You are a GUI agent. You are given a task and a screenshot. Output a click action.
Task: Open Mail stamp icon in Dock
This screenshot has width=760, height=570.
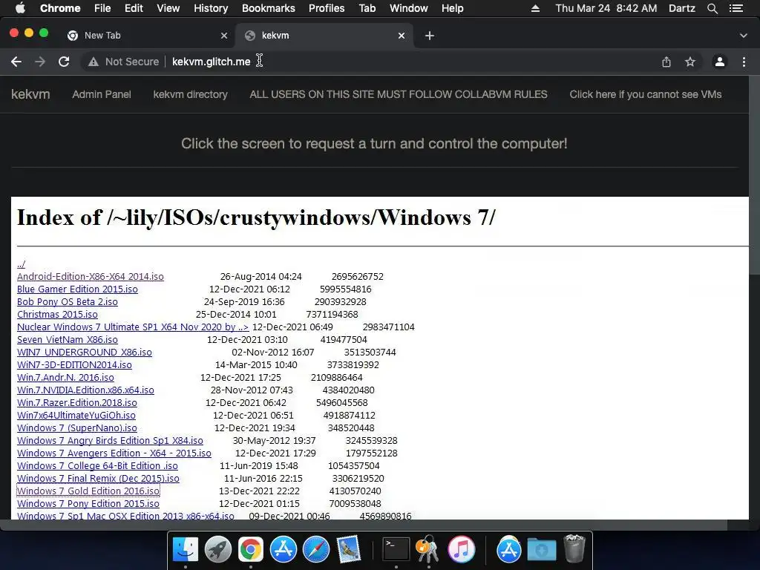point(349,549)
